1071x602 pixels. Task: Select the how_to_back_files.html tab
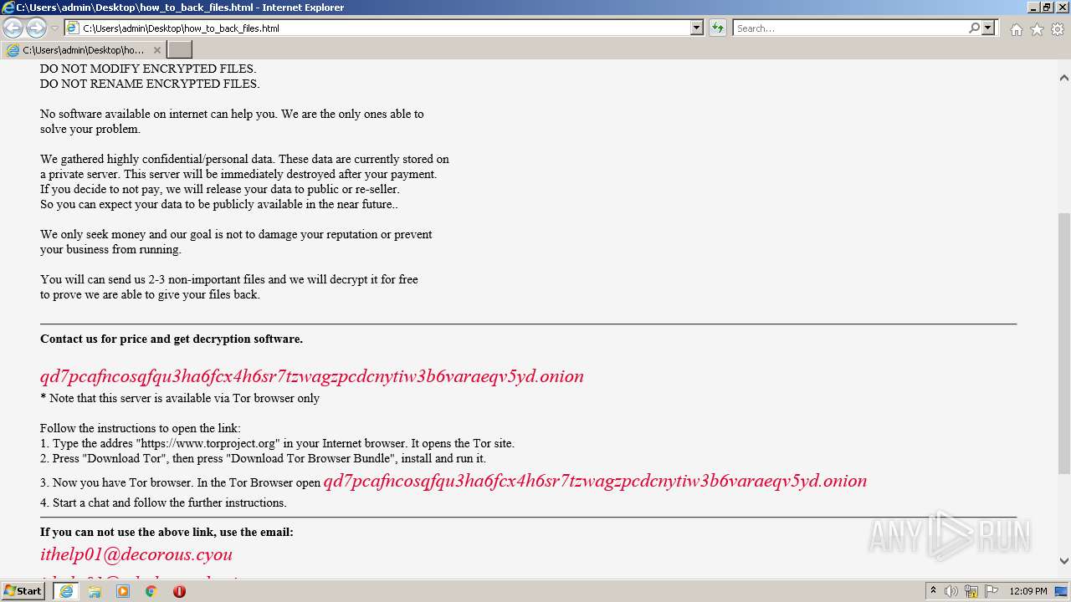84,50
